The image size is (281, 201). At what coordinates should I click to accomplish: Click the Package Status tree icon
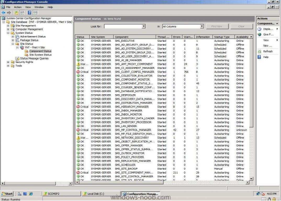[x=17, y=40]
